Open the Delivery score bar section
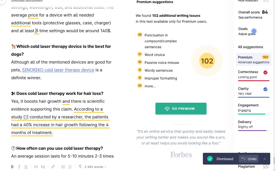 click(253, 125)
